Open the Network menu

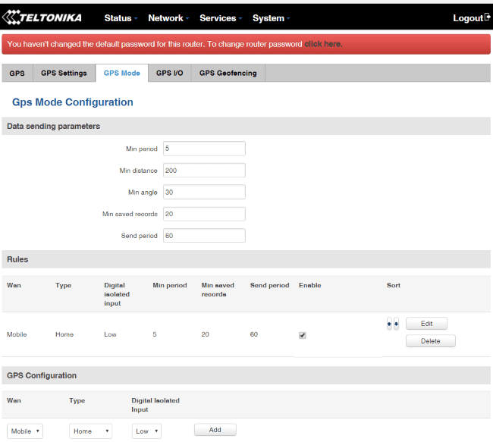(x=168, y=18)
